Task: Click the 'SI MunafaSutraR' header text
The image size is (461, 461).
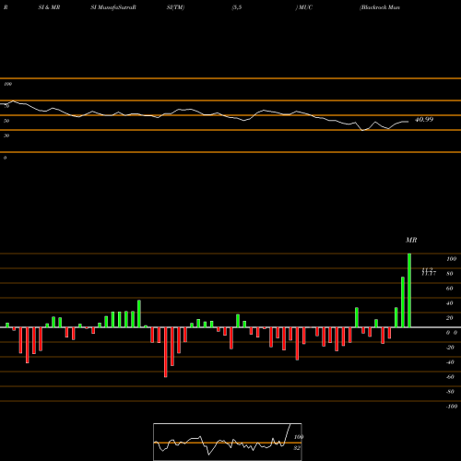Action: [x=113, y=7]
